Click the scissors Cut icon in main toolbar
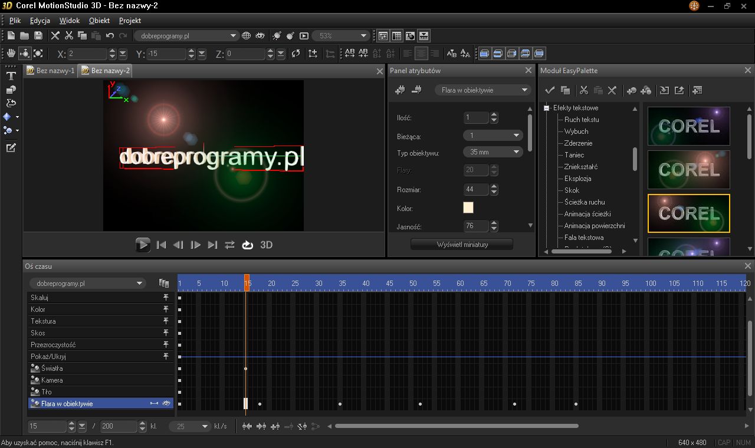The width and height of the screenshot is (755, 448). pyautogui.click(x=69, y=35)
